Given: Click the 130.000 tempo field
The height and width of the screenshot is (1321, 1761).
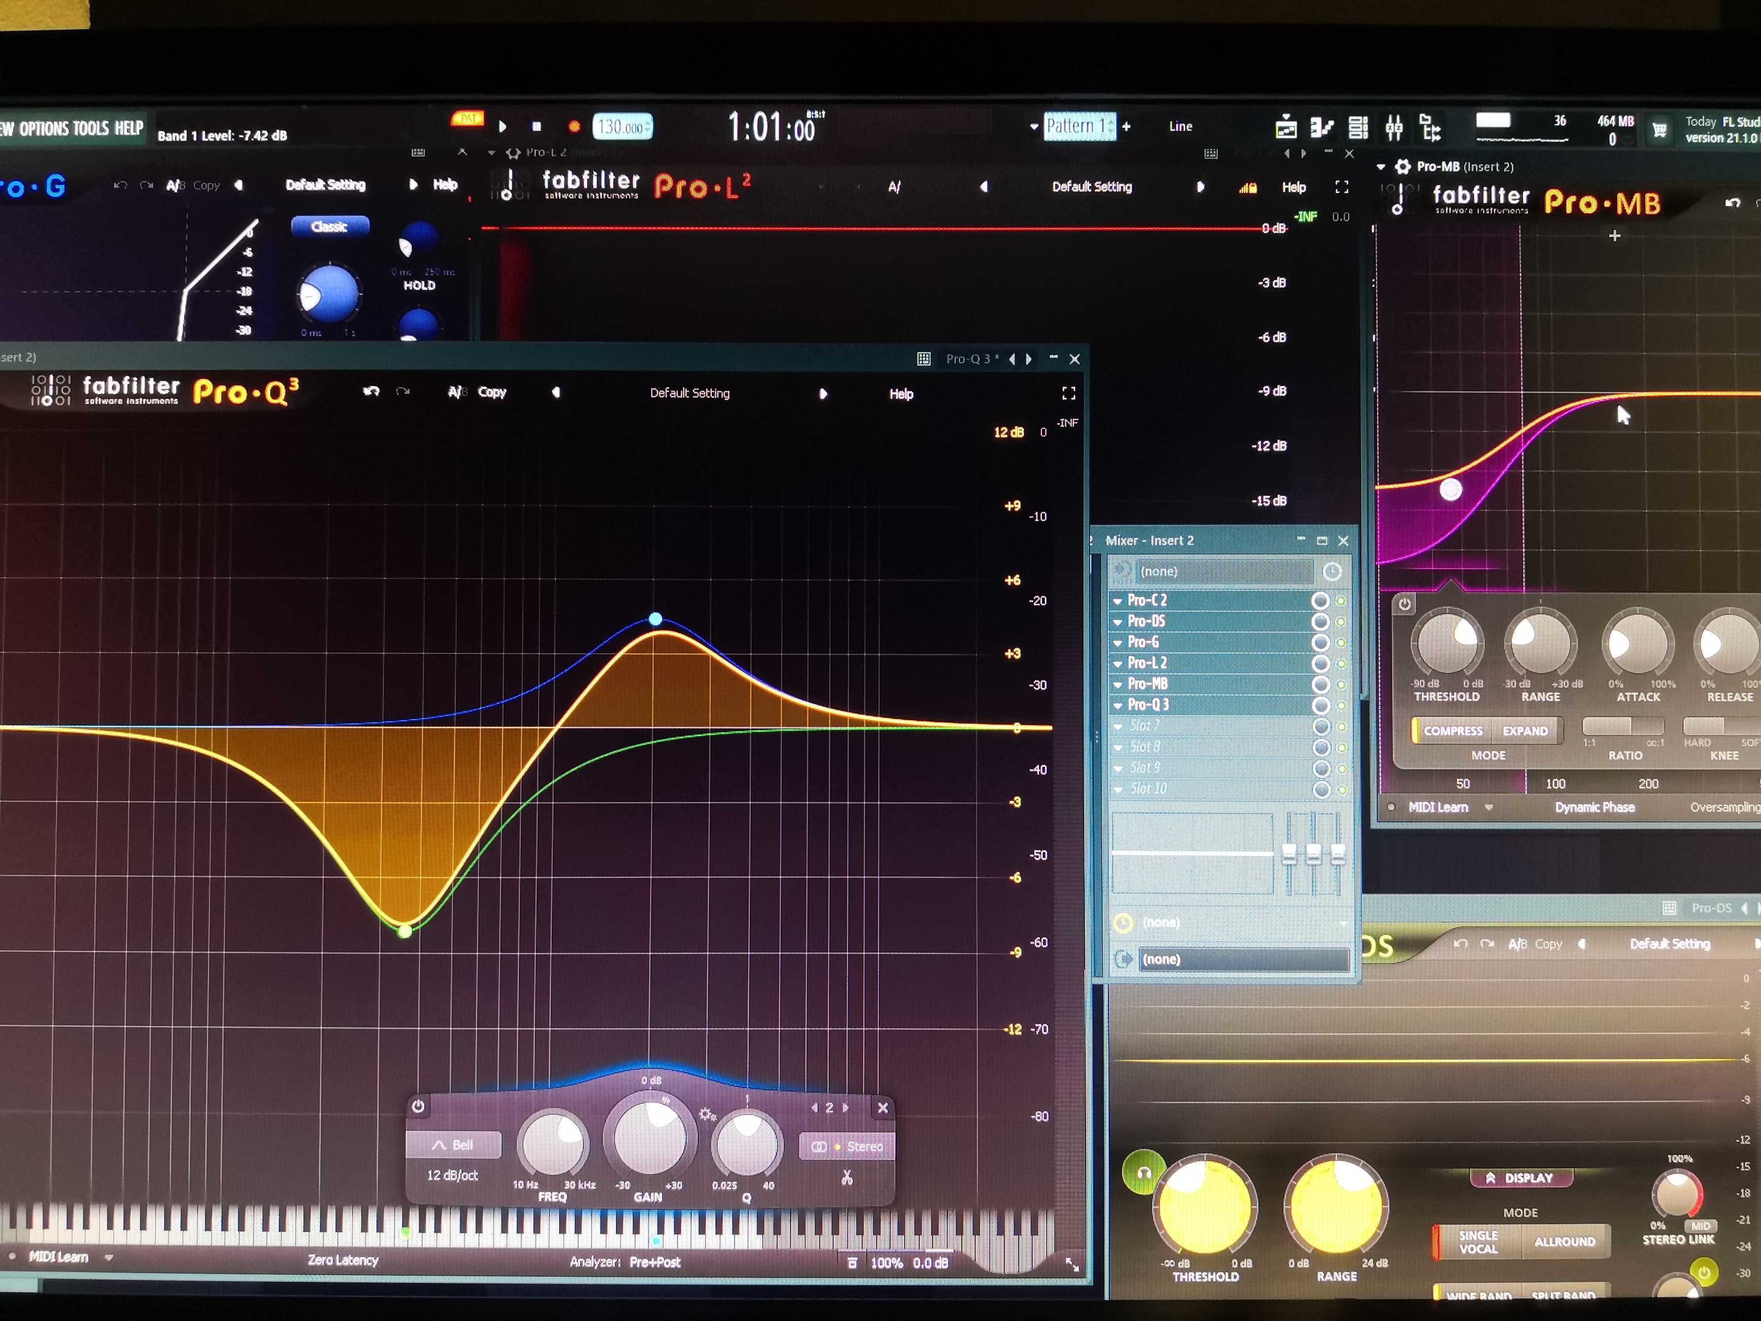Looking at the screenshot, I should click(623, 127).
